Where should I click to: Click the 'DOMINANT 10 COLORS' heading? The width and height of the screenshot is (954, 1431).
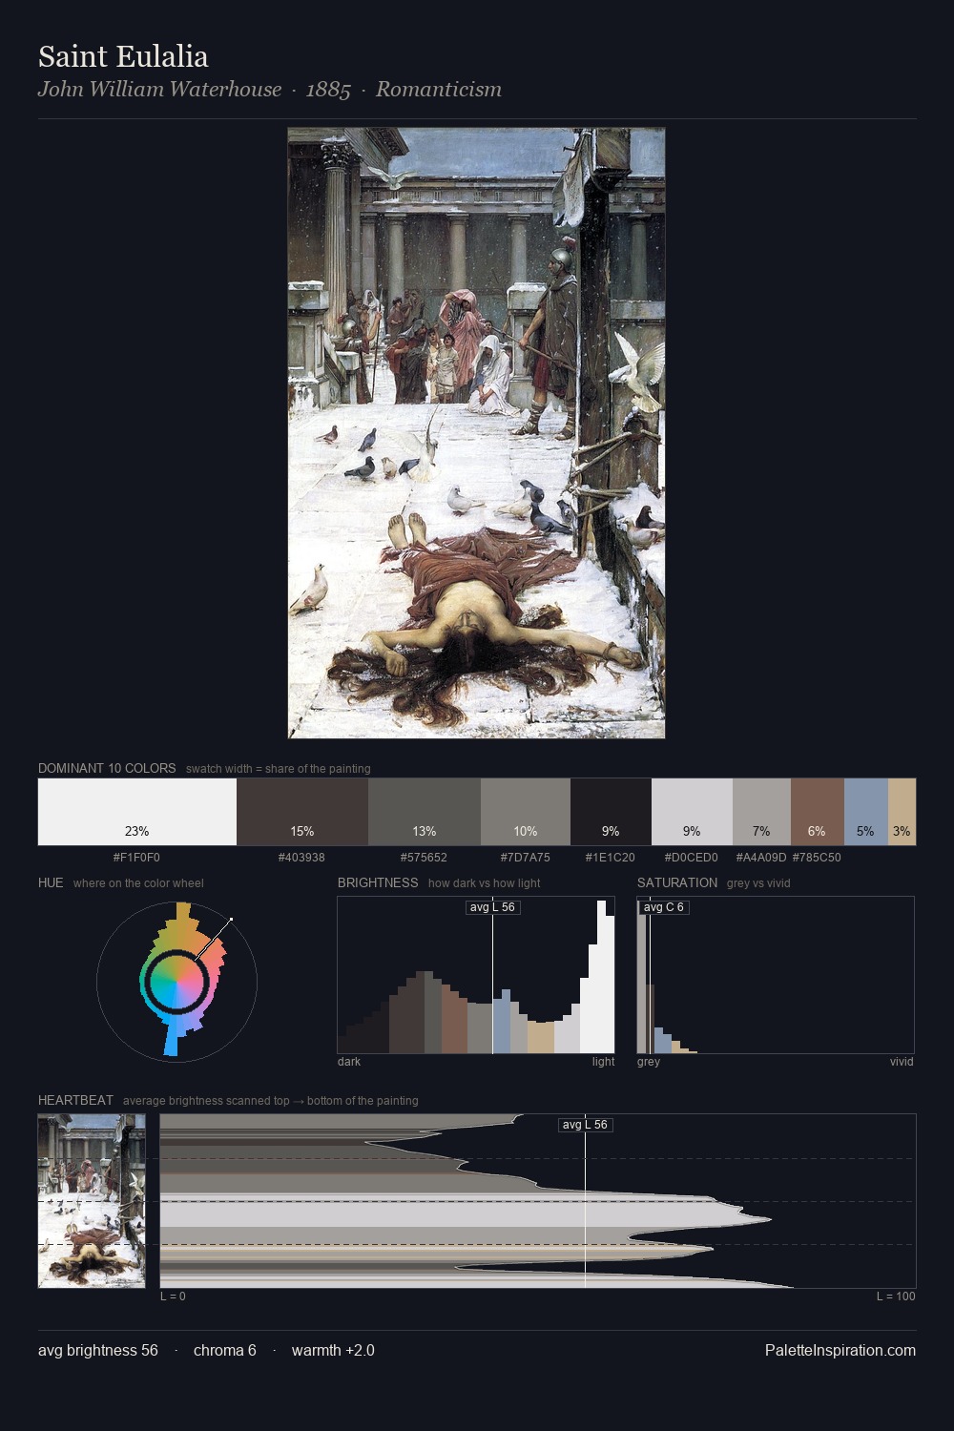click(107, 768)
